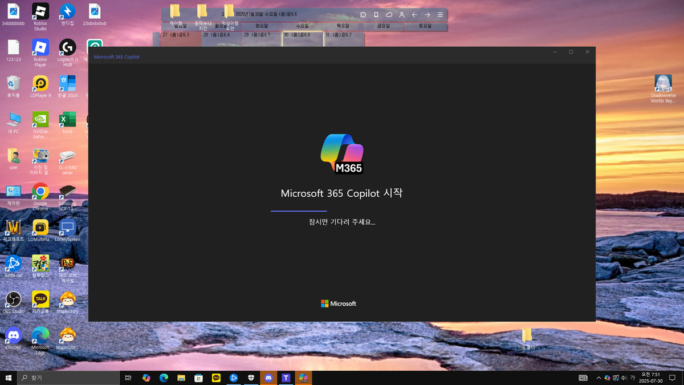Go to next week in calendar widget
684x385 pixels.
click(x=427, y=14)
